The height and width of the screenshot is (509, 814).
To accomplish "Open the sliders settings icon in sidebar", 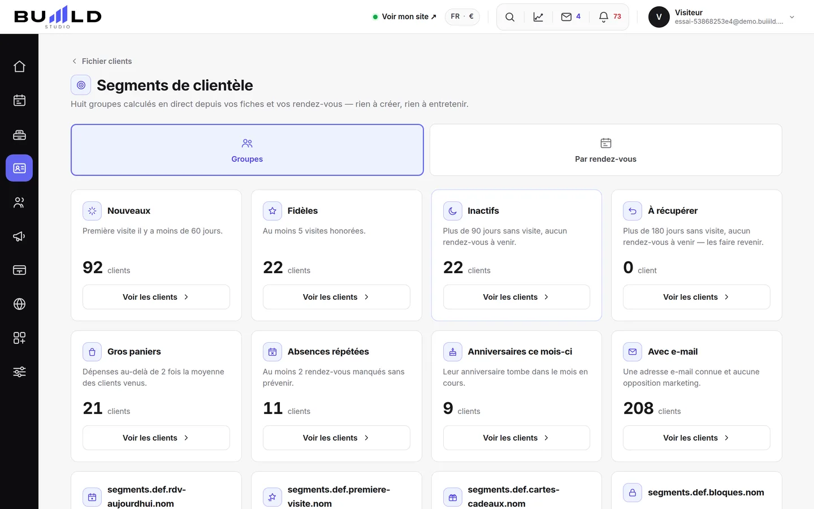I will [19, 372].
